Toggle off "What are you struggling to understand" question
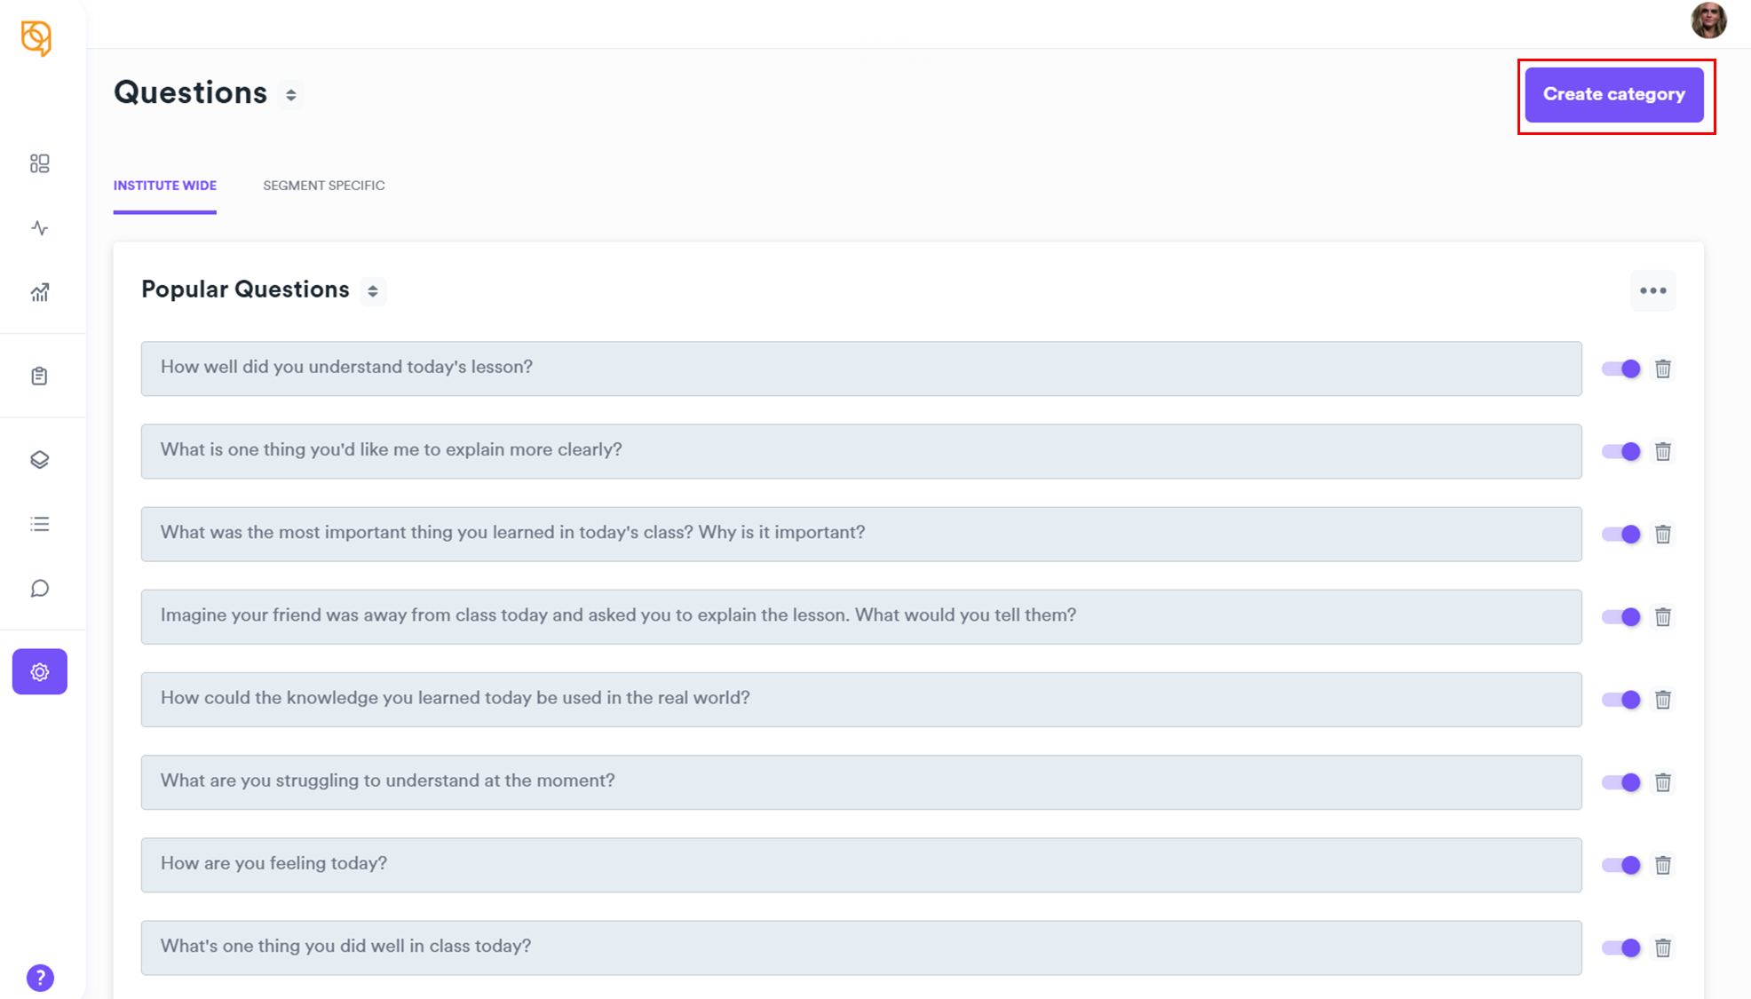Image resolution: width=1751 pixels, height=999 pixels. click(x=1620, y=782)
